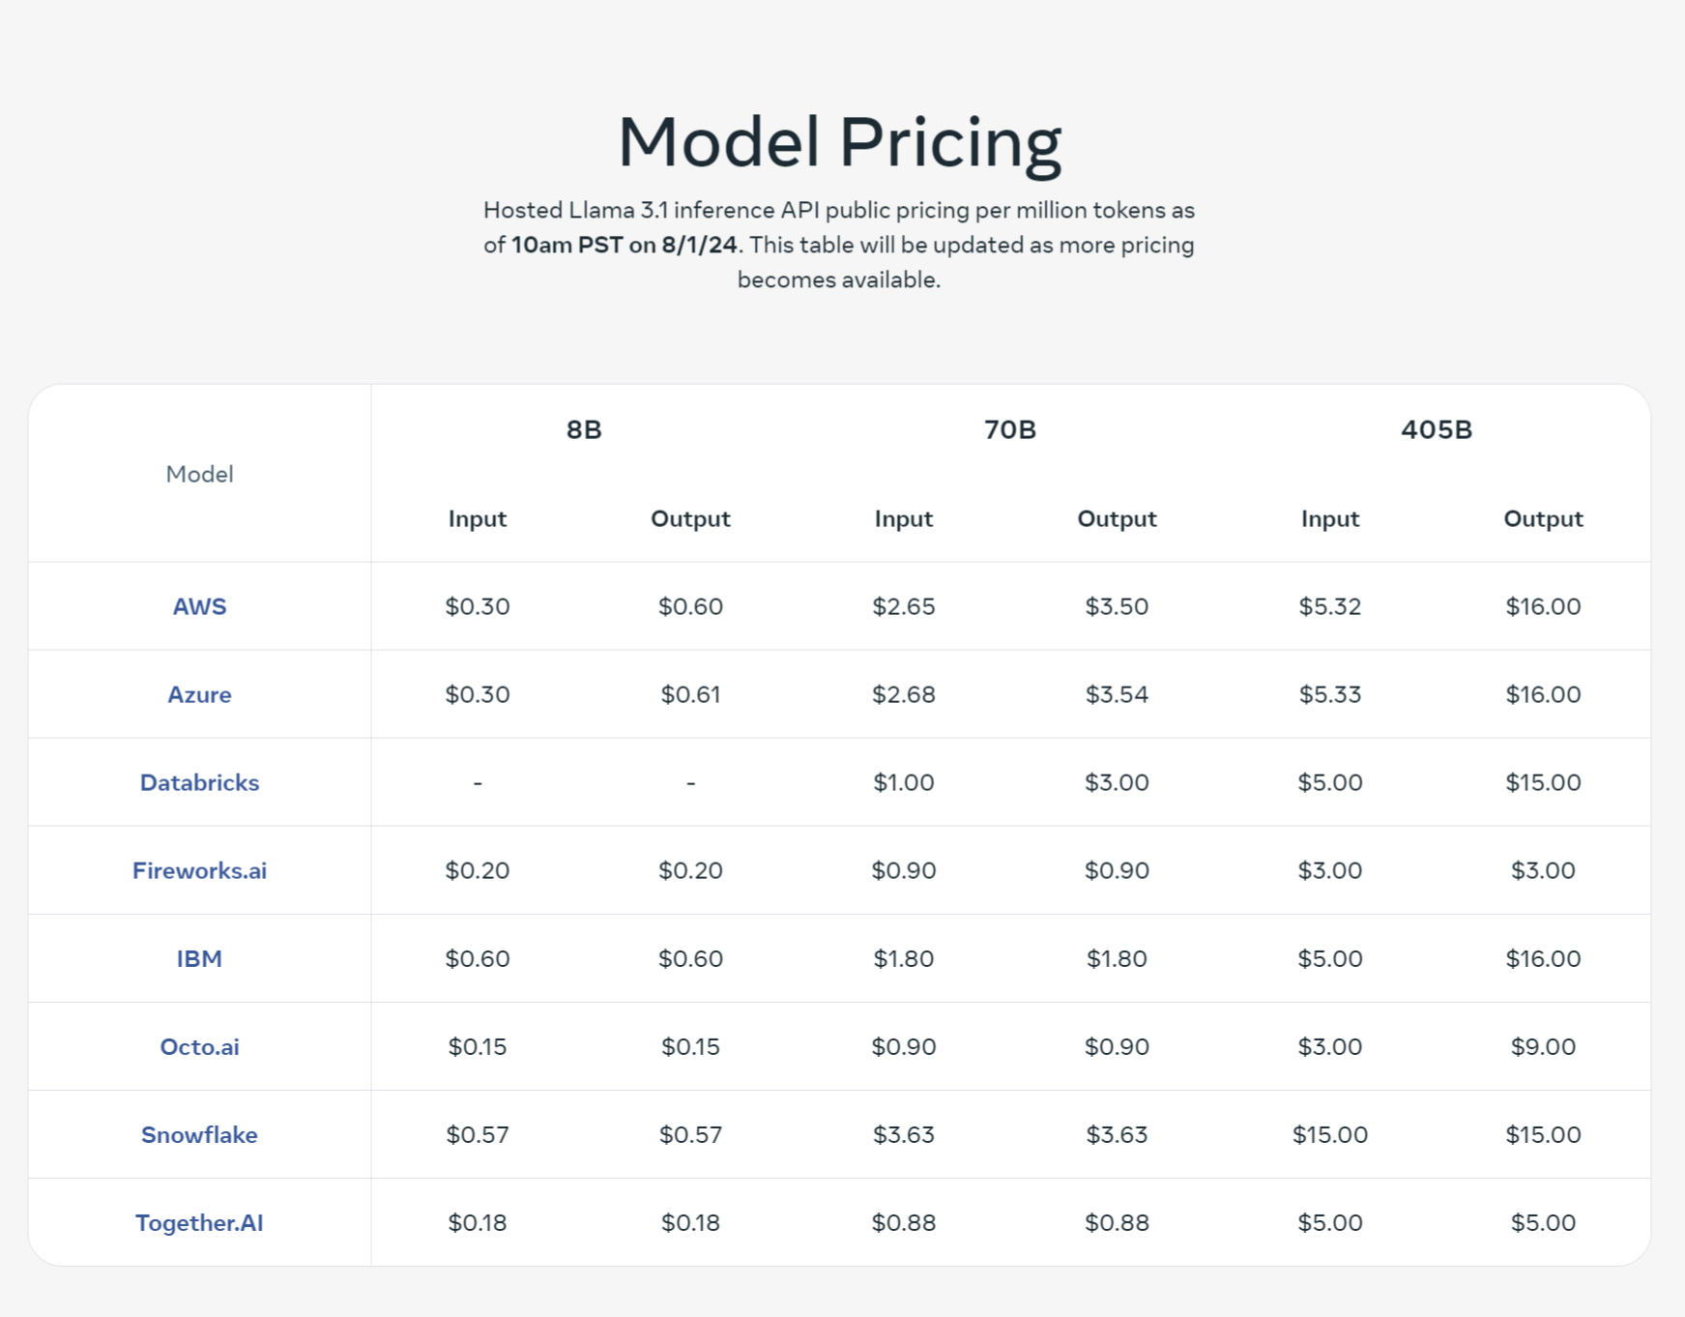Click the 405B column group header
This screenshot has height=1317, width=1685.
point(1437,429)
